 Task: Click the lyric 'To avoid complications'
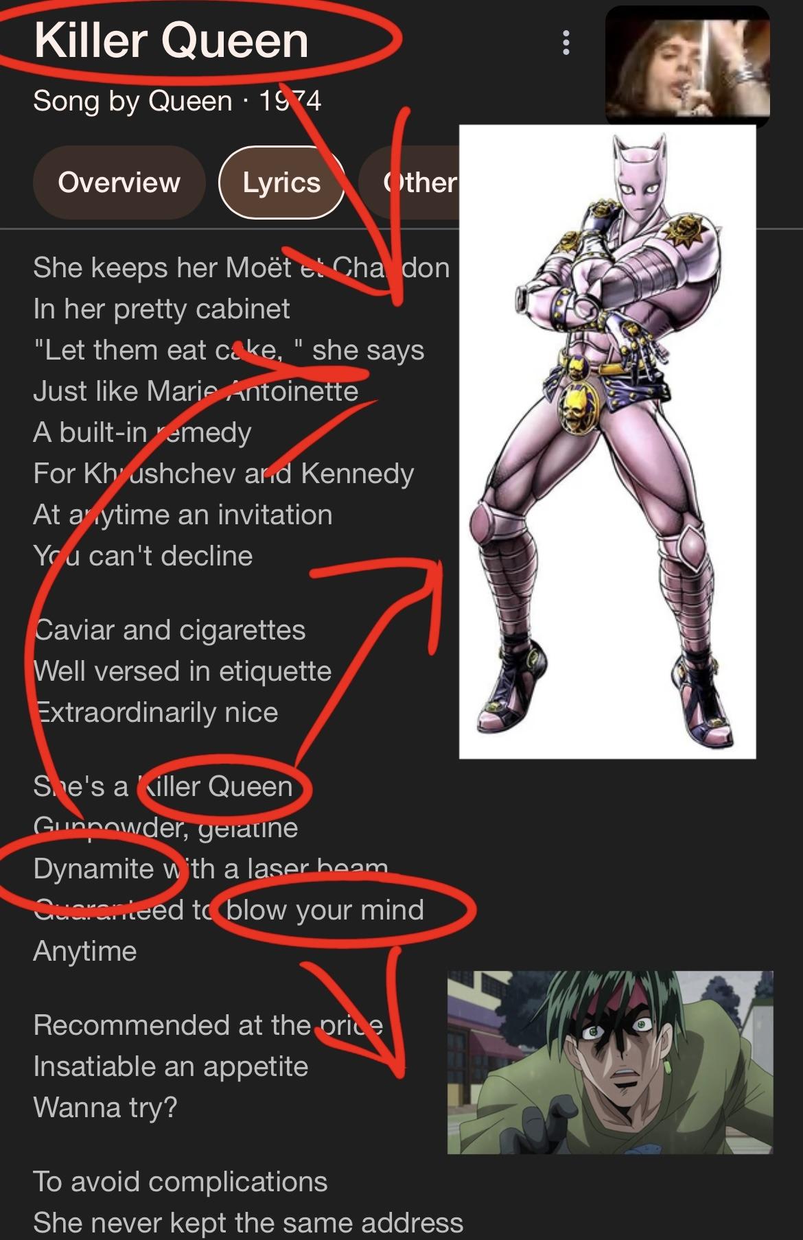181,1182
